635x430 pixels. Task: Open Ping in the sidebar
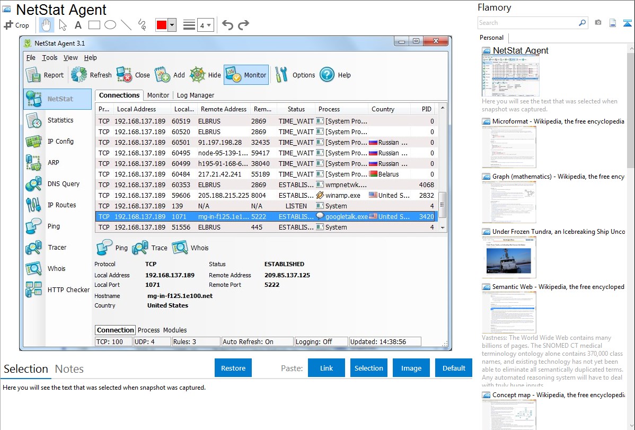click(x=57, y=226)
